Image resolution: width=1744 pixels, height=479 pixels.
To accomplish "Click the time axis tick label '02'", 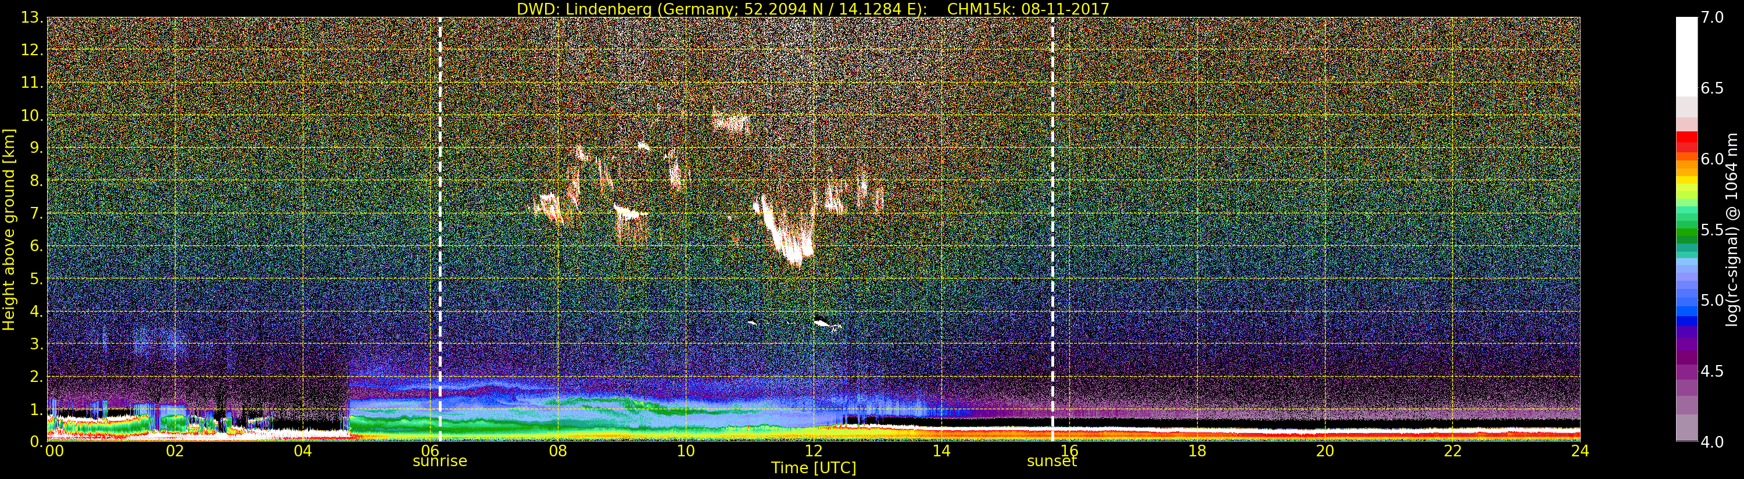I will tap(175, 451).
